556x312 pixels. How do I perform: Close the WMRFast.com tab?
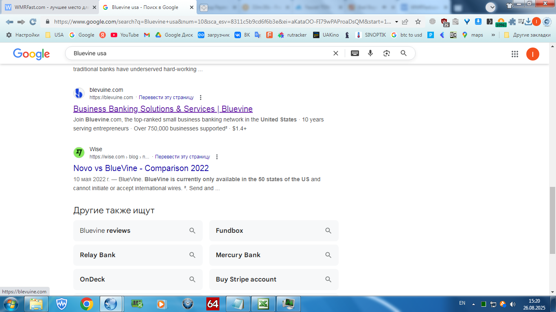click(94, 7)
